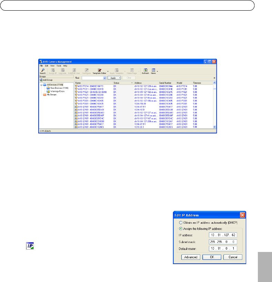Select the New Devices (1144) folder

point(58,88)
